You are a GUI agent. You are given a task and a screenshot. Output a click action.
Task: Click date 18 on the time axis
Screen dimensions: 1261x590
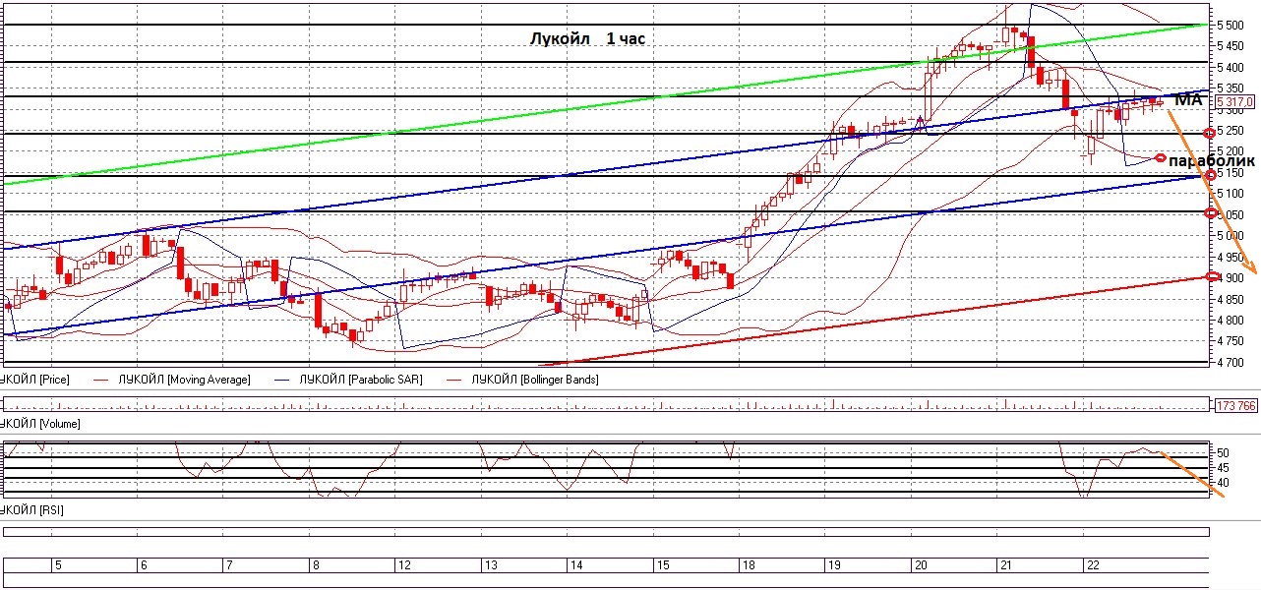749,565
